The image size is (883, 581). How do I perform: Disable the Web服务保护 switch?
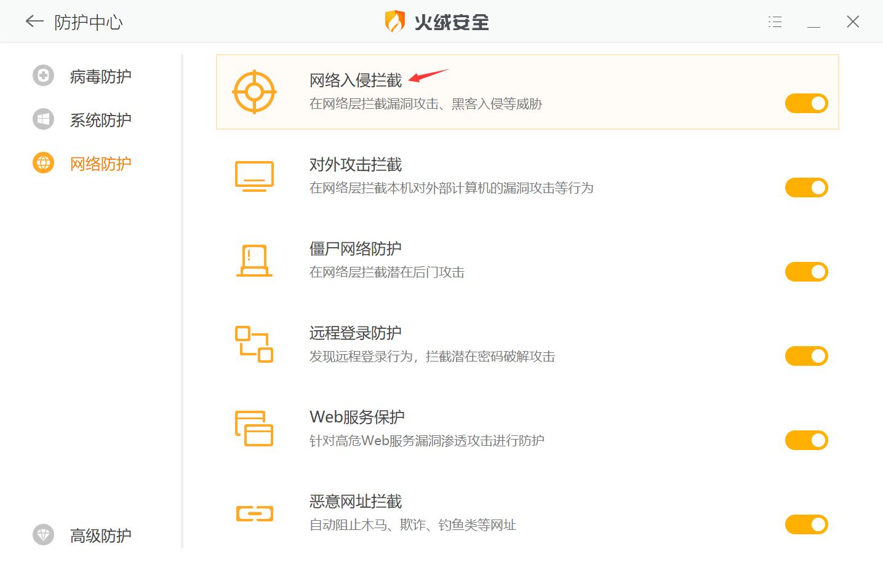tap(806, 440)
